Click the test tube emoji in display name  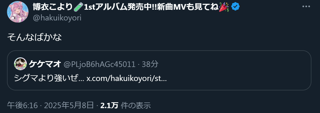(x=78, y=7)
